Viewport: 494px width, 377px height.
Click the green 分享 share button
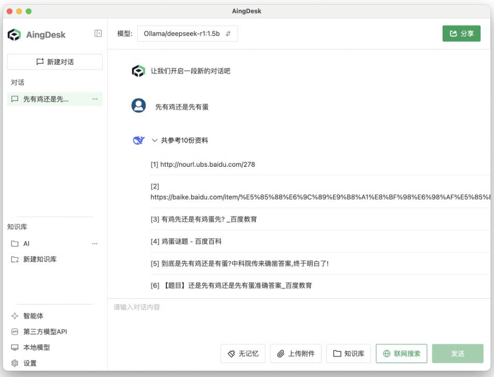(461, 34)
